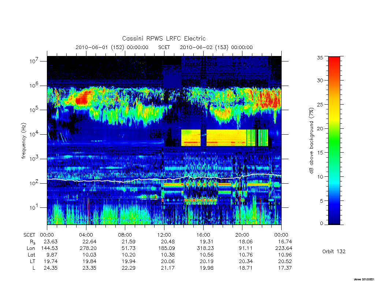Click the "12:00" SCET time tick

click(164, 235)
